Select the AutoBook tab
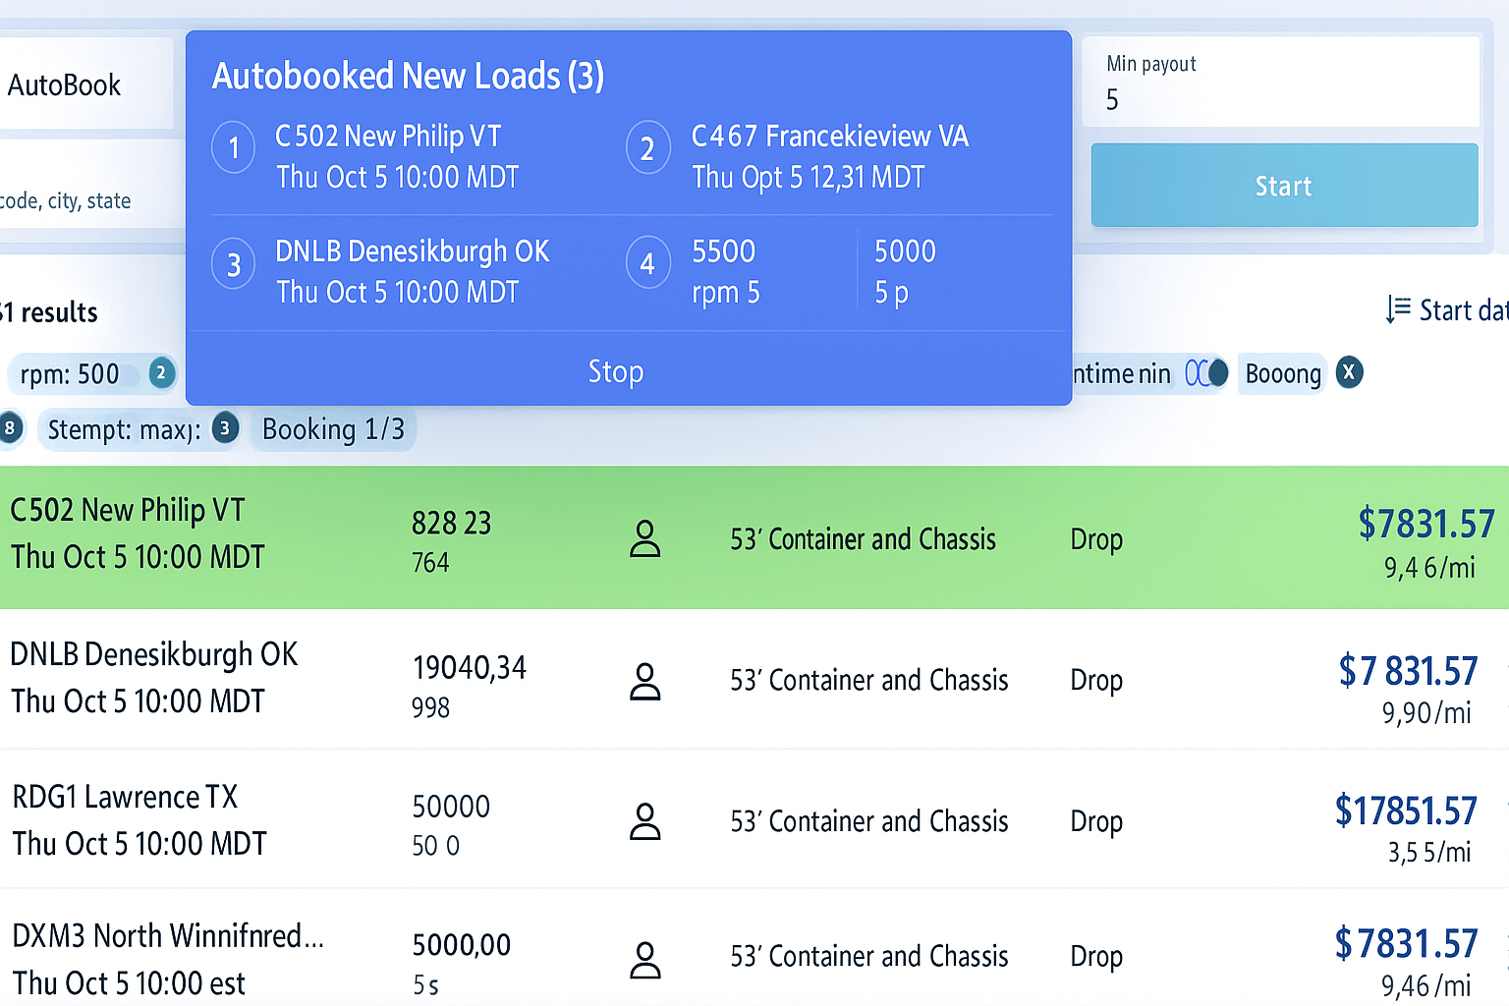 (65, 84)
